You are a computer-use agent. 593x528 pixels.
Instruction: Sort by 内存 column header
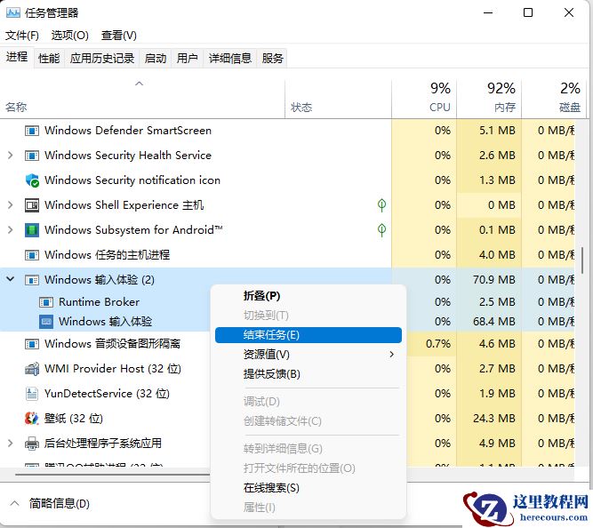[x=489, y=99]
